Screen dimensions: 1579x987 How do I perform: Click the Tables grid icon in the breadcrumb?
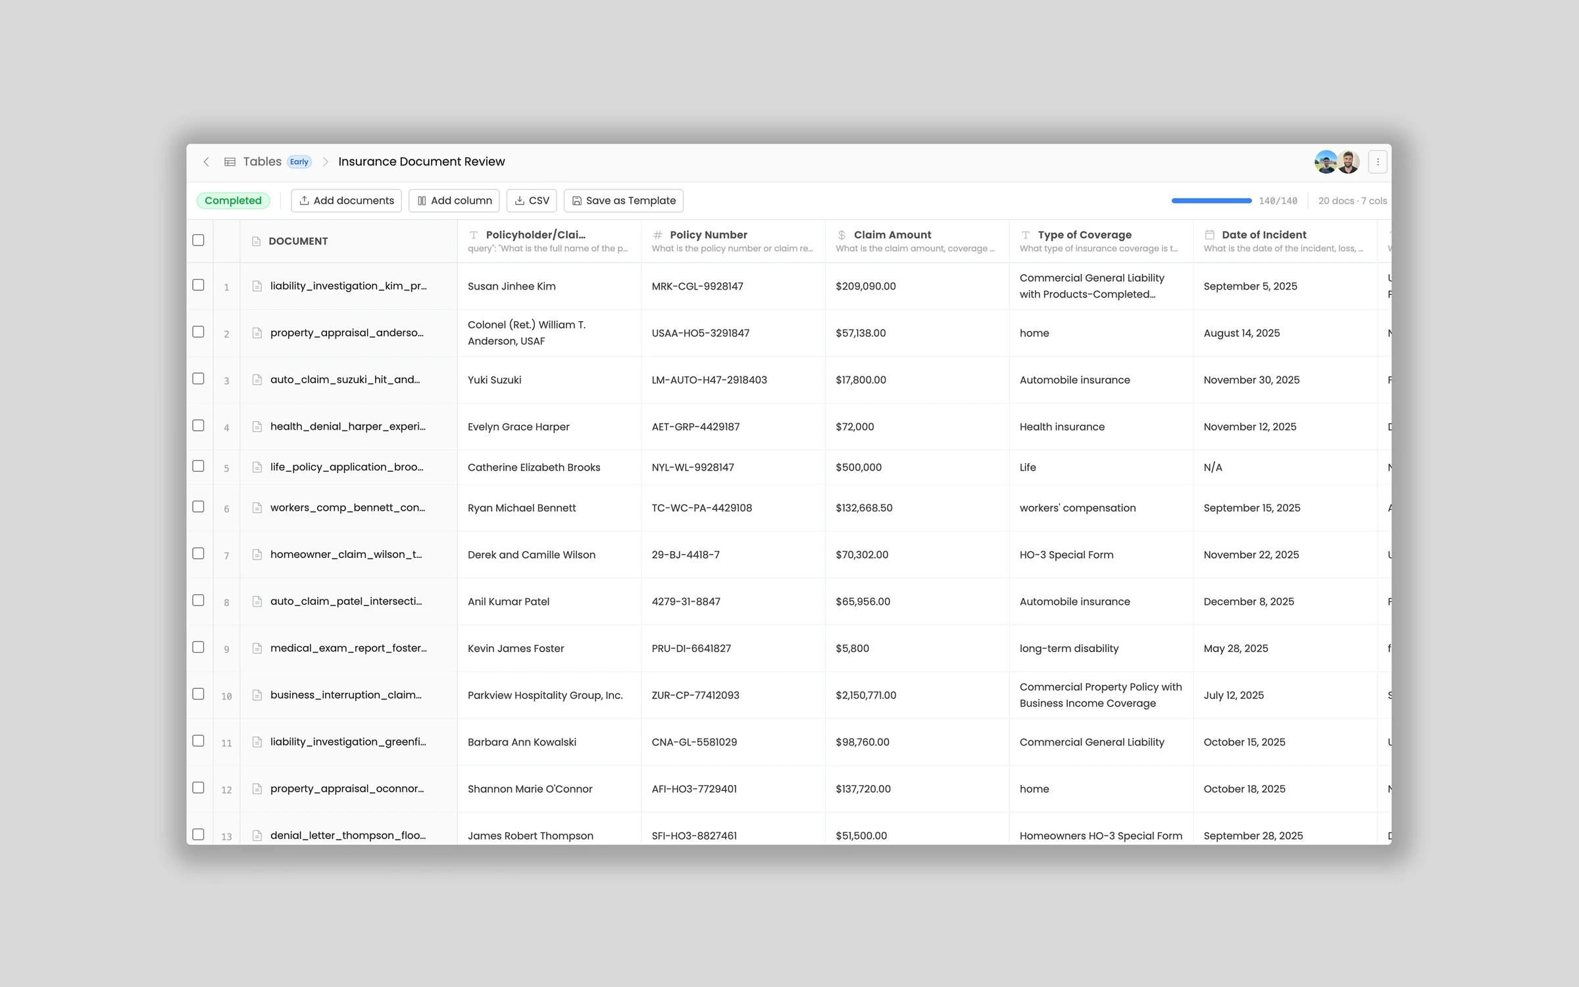[230, 161]
